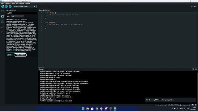Click the void setup() line in editor
This screenshot has width=198, height=111.
(50, 13)
